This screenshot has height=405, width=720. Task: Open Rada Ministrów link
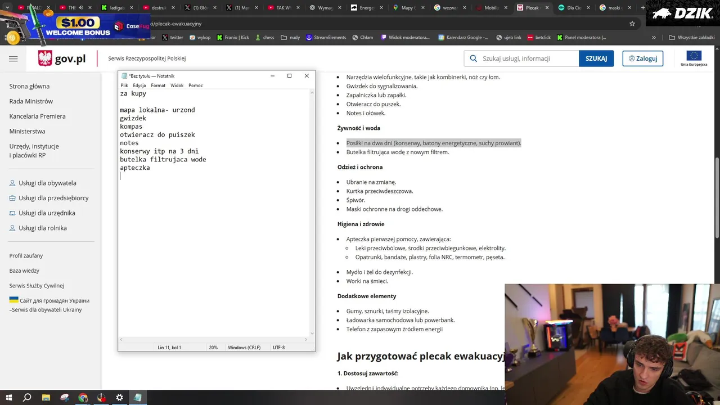31,101
